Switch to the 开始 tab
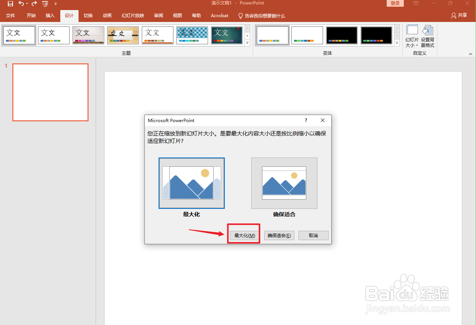 point(31,16)
